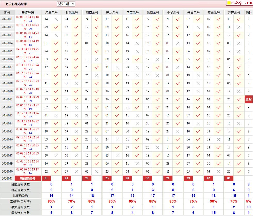Click the red 01 badge under 鸿雁杀号
Image resolution: width=253 pixels, height=216 pixels.
point(46,178)
